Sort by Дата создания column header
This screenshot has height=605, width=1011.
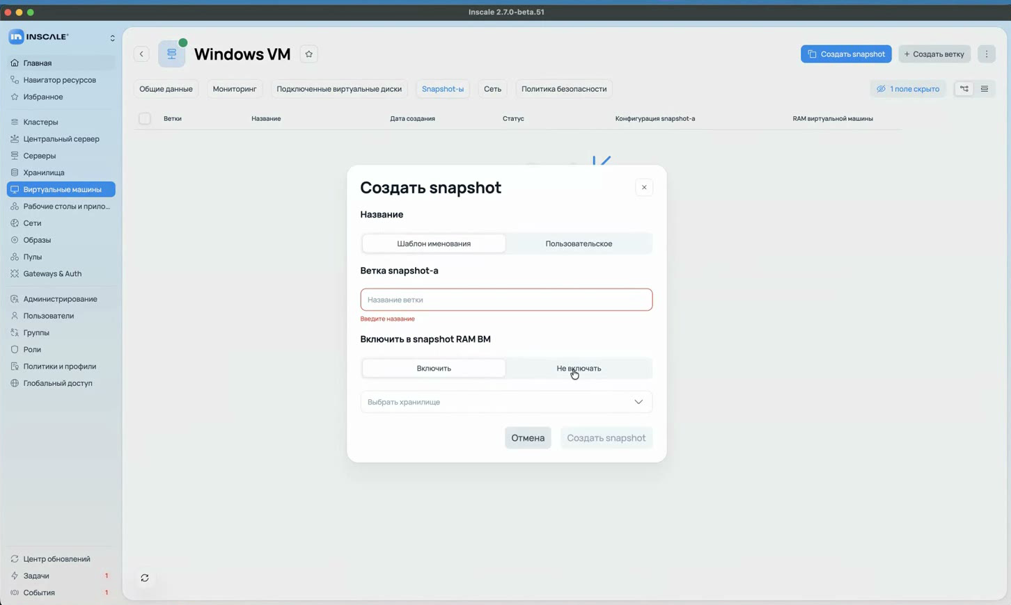pyautogui.click(x=412, y=119)
